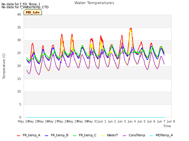189x141 pixels.
Task: Click the 5 y-axis tick label
Action: pos(20,105)
